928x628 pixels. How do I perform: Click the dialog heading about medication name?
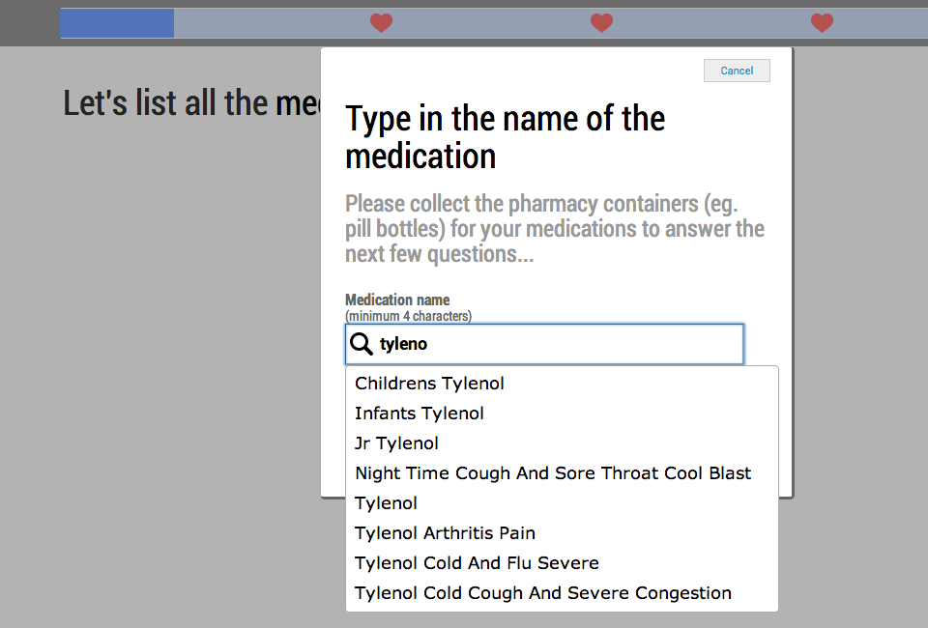tap(505, 137)
